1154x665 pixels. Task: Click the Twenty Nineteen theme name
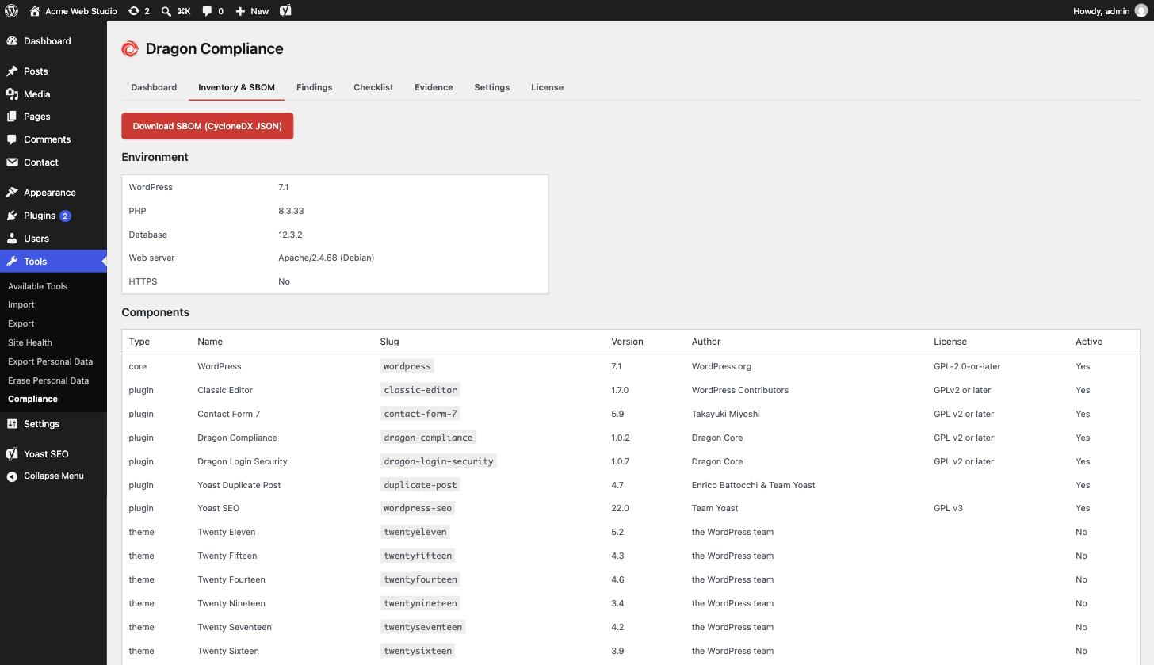[x=231, y=603]
